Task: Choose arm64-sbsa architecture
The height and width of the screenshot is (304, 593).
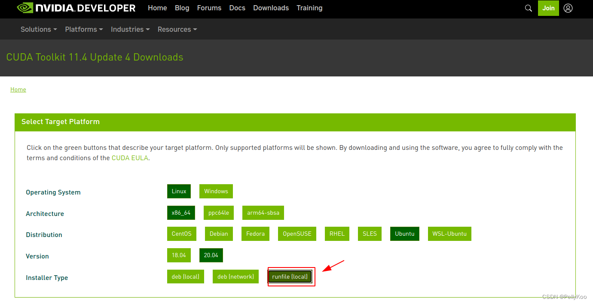Action: [263, 213]
